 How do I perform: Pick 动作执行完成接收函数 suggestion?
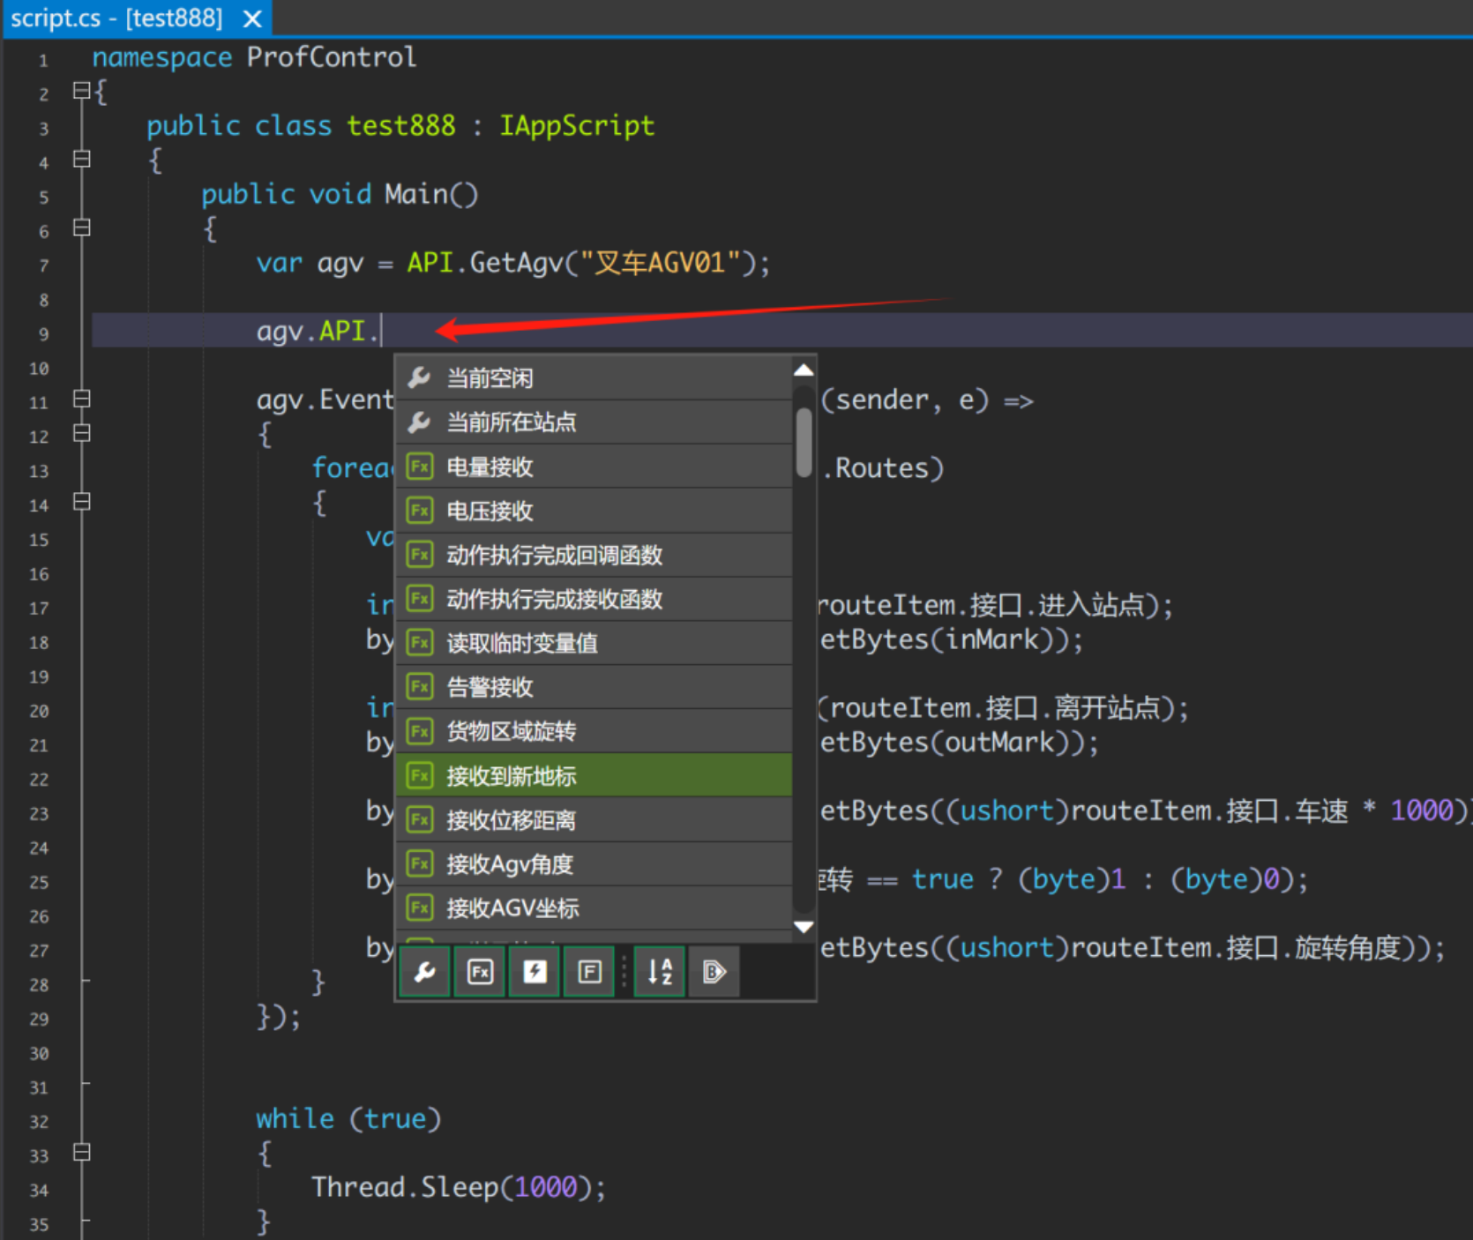(x=594, y=599)
